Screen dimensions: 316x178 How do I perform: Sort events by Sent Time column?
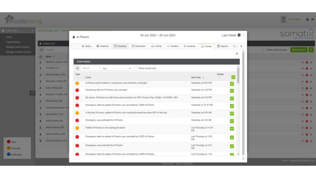click(197, 77)
